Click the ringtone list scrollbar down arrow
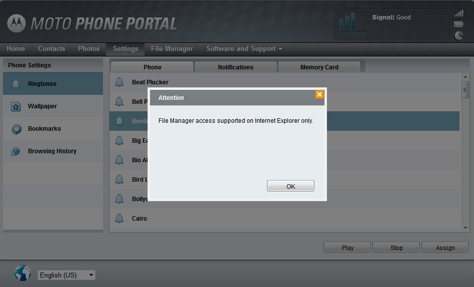The width and height of the screenshot is (474, 287). point(465,228)
